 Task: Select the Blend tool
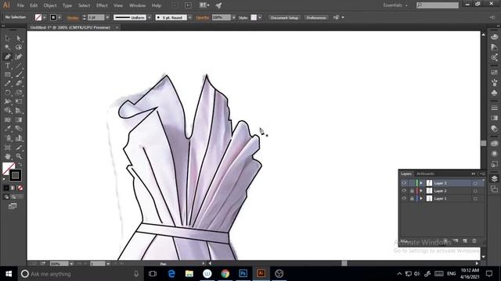click(19, 129)
